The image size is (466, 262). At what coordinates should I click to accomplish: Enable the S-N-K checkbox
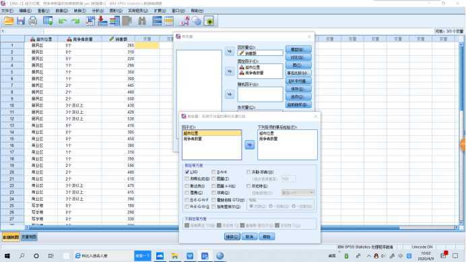pos(213,172)
